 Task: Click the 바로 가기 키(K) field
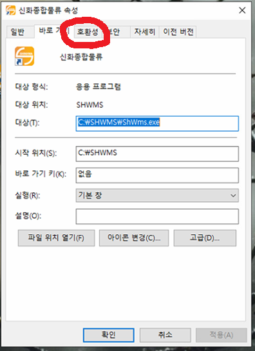[157, 175]
